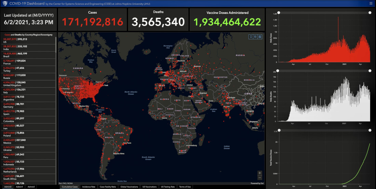Select the Ukraine row in country list

pyautogui.click(x=28, y=148)
